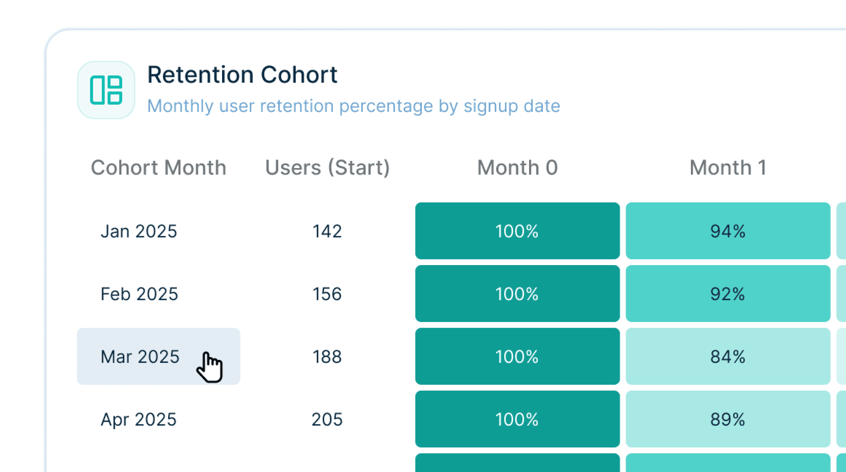The image size is (846, 472).
Task: Click Jan 2025 Month 0 100% cell
Action: point(517,231)
